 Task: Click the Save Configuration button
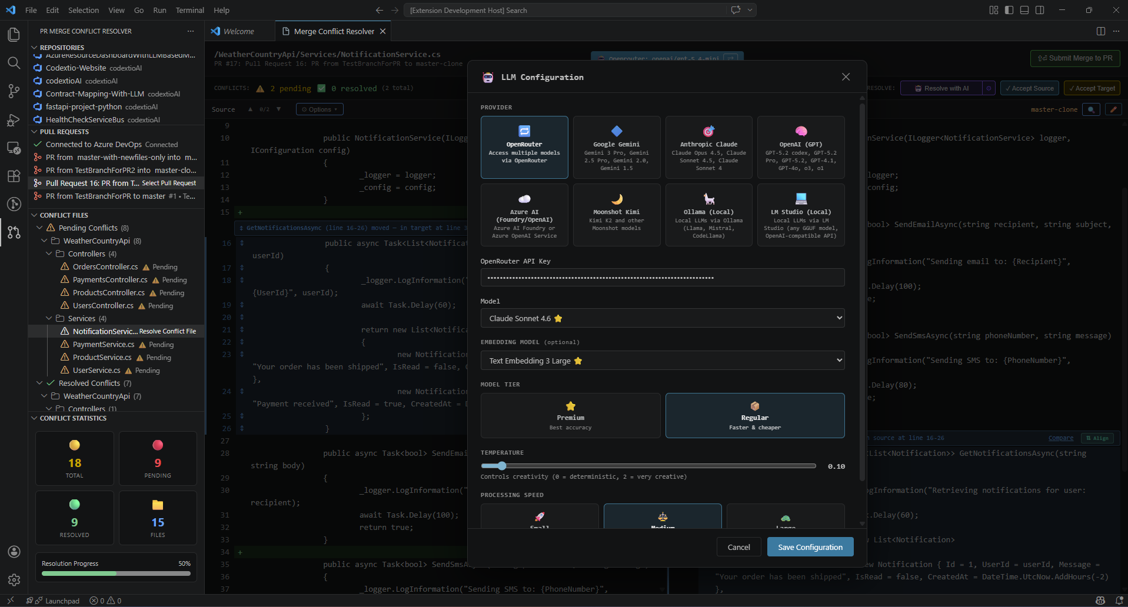[810, 547]
